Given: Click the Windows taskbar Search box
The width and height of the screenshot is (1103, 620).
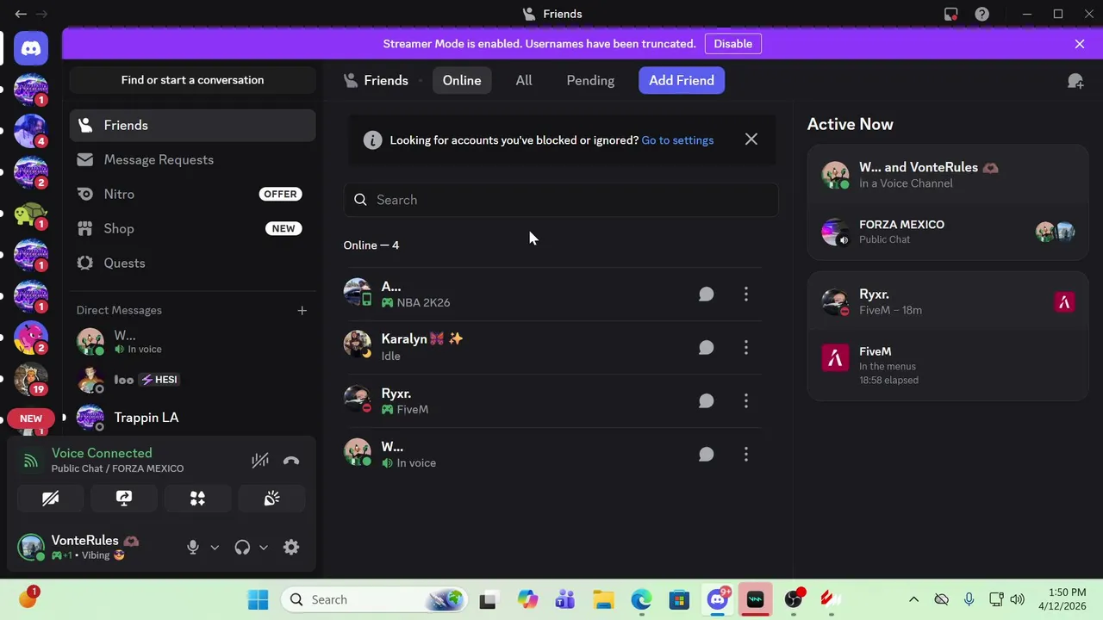Looking at the screenshot, I should [376, 599].
